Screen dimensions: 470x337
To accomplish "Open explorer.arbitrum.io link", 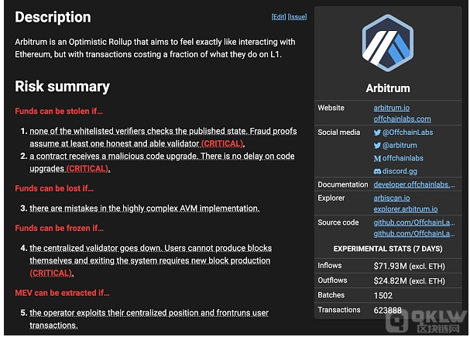I will pyautogui.click(x=405, y=209).
